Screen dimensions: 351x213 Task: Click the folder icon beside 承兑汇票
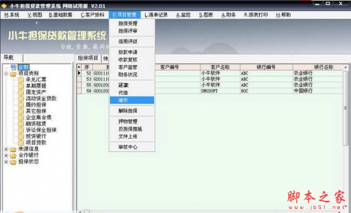(21, 80)
